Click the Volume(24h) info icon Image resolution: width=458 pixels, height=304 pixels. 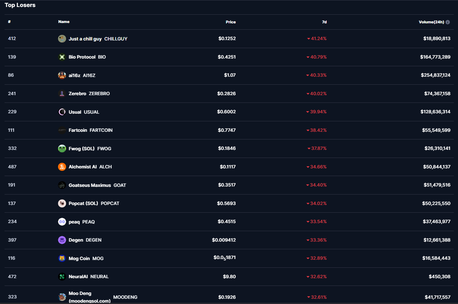tap(448, 22)
